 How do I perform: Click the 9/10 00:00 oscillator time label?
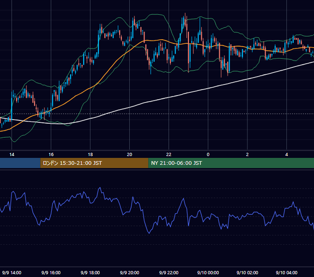(x=208, y=272)
